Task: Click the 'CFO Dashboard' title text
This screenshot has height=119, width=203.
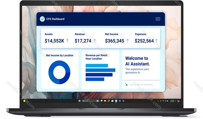Action: 55,19
